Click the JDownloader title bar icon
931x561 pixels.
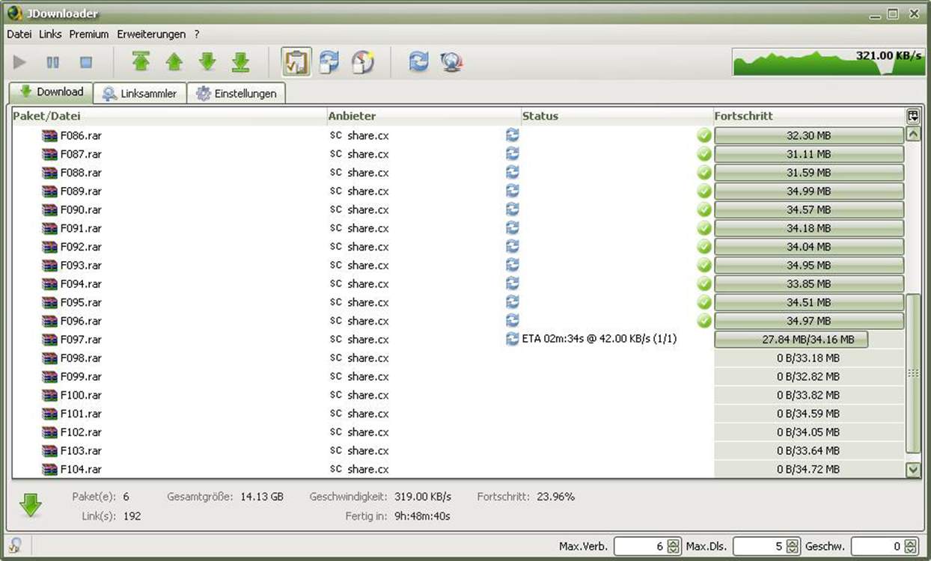(14, 13)
